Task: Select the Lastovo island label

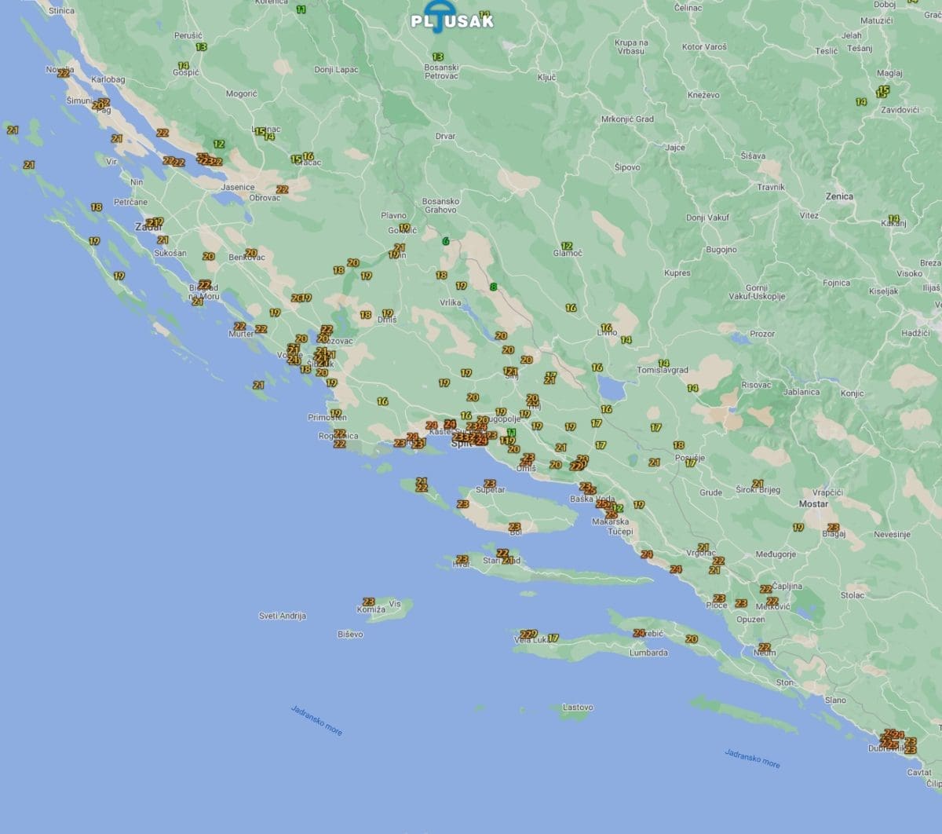Action: pyautogui.click(x=578, y=708)
